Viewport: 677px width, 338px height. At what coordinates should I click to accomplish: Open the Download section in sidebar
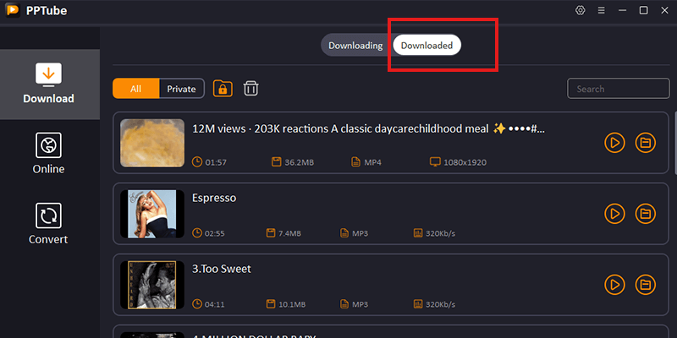49,84
